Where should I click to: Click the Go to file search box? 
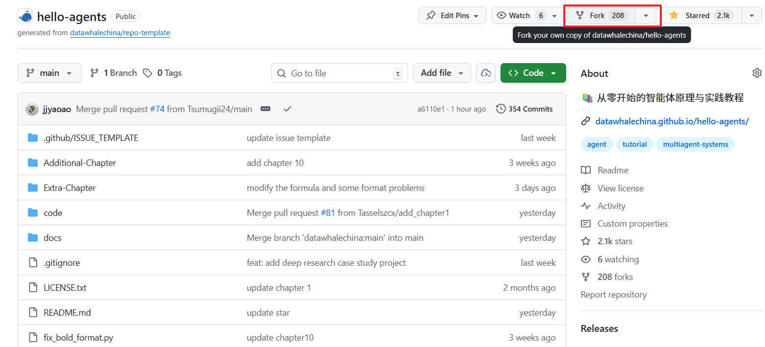(339, 73)
